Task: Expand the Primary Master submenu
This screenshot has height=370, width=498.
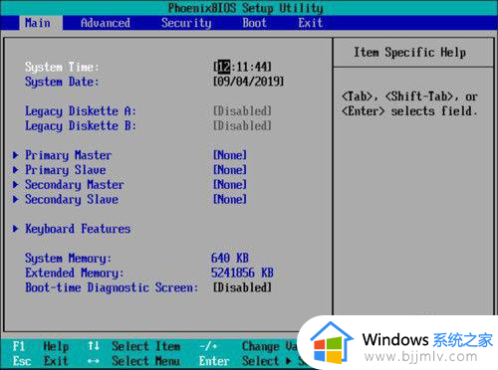Action: pyautogui.click(x=68, y=155)
